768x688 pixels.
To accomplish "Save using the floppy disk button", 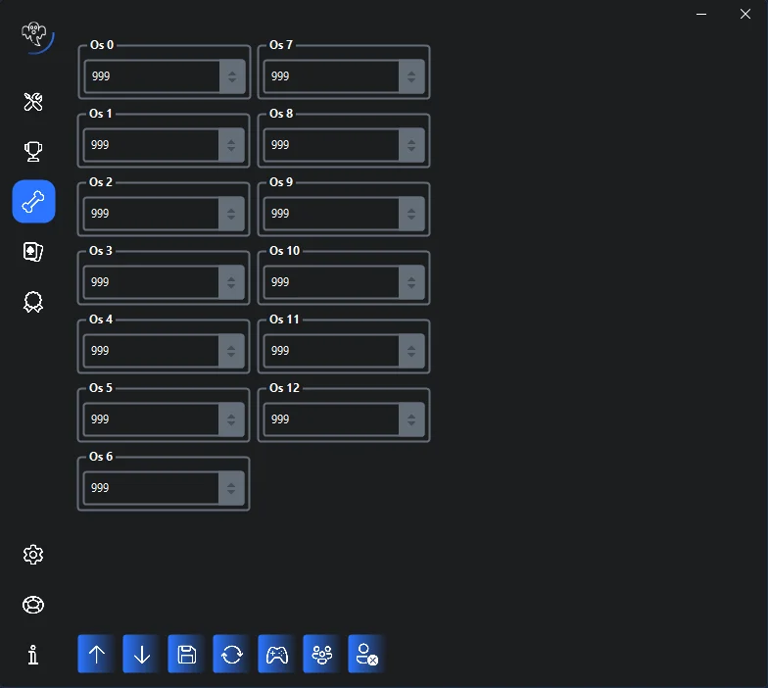I will pos(186,654).
